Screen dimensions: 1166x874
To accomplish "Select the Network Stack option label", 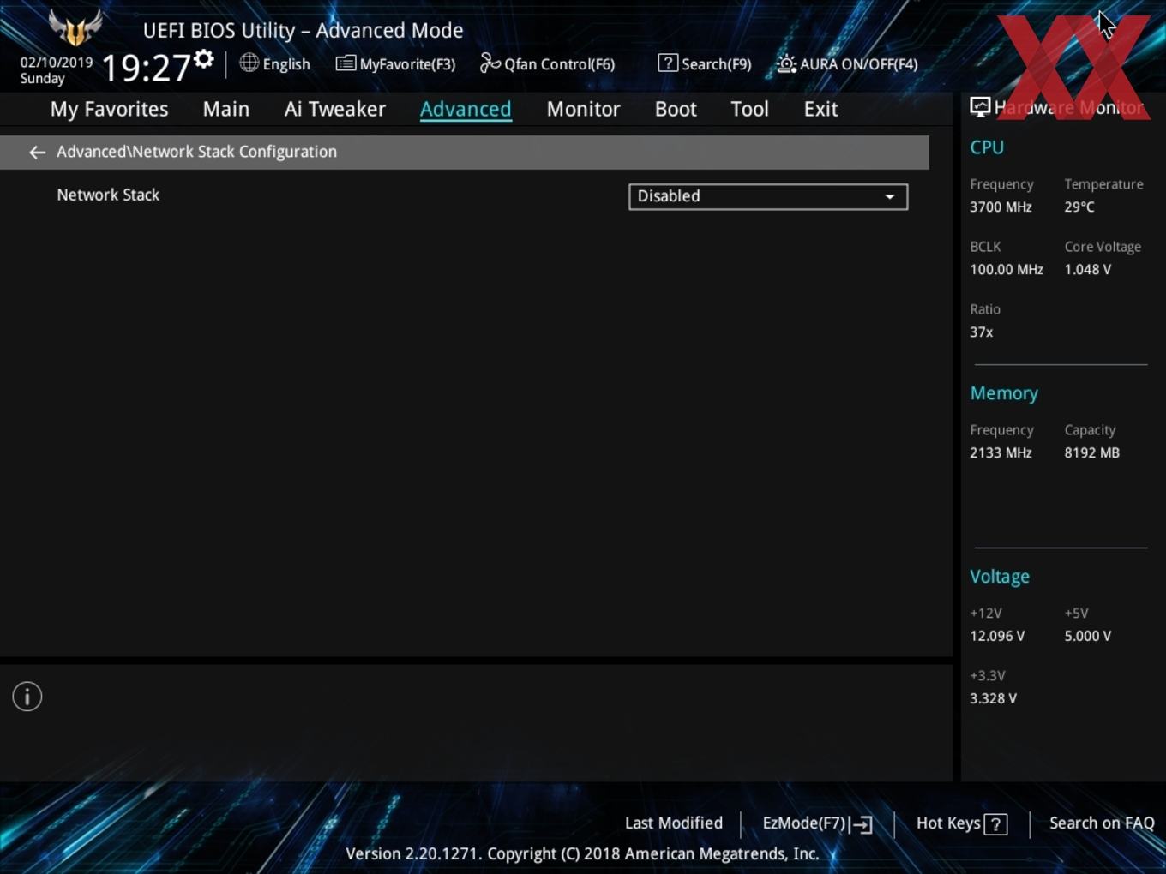I will pos(108,195).
